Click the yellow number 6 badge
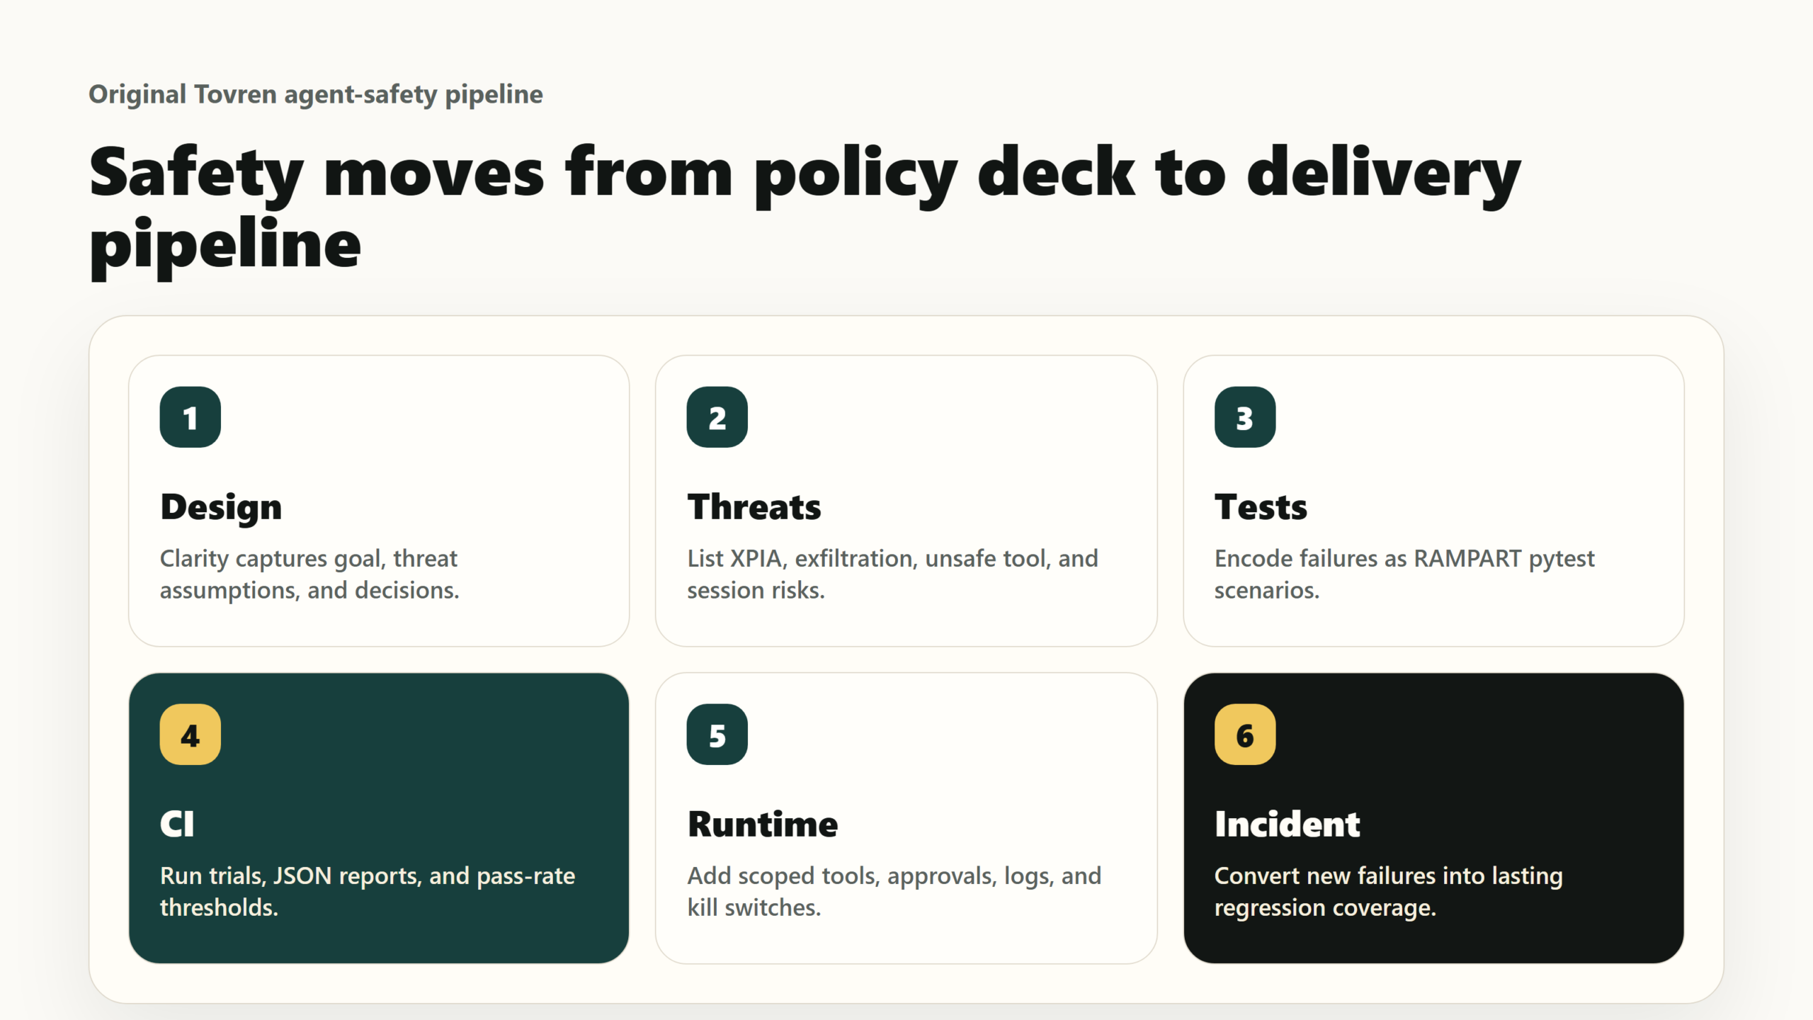Screen dimensions: 1813x1020 tap(1245, 734)
